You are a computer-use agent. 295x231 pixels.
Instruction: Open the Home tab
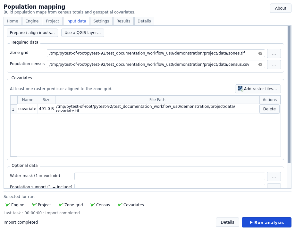point(13,21)
